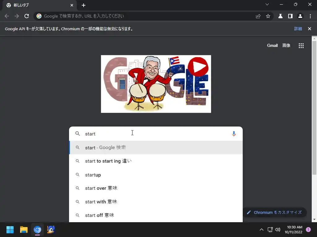317x237 pixels.
Task: Click the share page icon in address bar
Action: point(258,16)
